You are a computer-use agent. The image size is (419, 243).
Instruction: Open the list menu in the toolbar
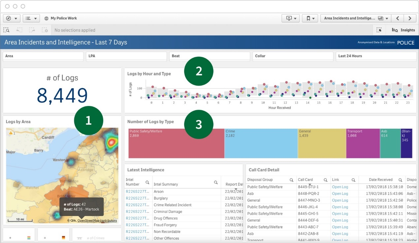coord(31,18)
